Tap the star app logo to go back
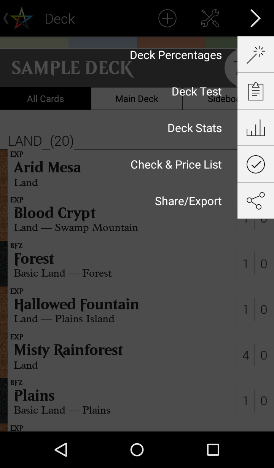Viewport: 274px width, 468px height. click(21, 18)
